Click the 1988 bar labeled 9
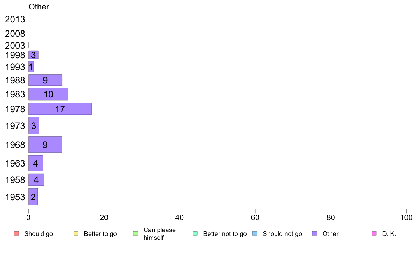The image size is (416, 258). (46, 80)
